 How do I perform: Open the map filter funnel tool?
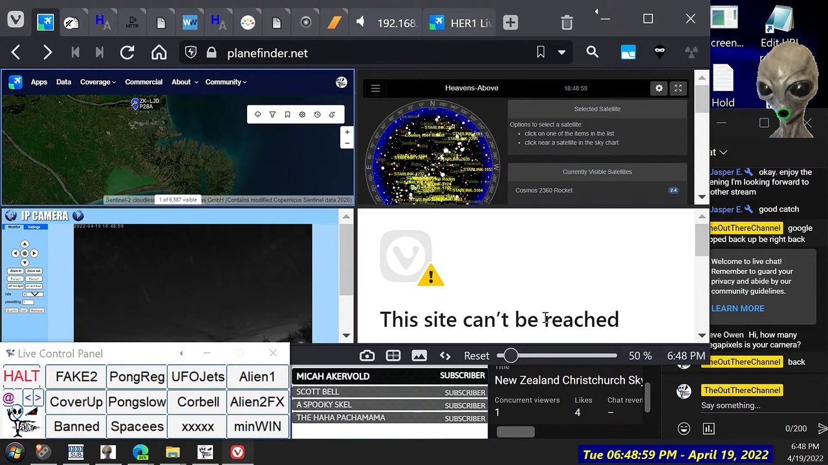272,114
